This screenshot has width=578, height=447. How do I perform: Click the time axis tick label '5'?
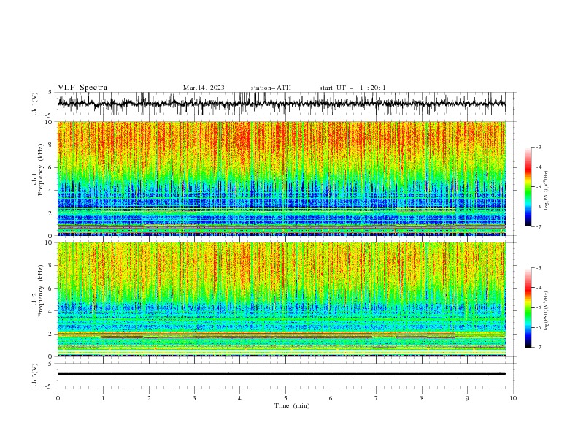(285, 398)
